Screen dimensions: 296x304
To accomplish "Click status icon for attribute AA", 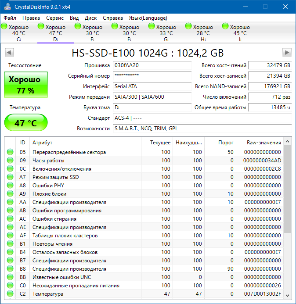I will pyautogui.click(x=10, y=202).
